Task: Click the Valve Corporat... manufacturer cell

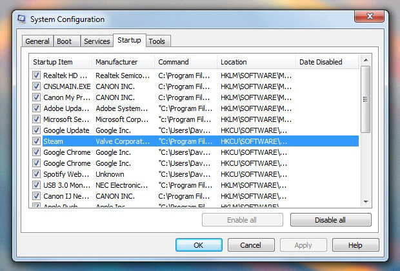Action: tap(123, 141)
